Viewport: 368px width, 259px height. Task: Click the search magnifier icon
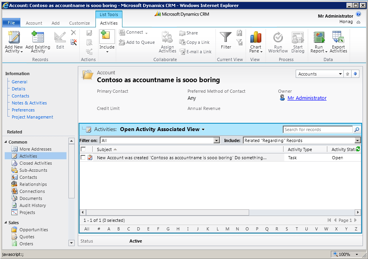(x=357, y=129)
